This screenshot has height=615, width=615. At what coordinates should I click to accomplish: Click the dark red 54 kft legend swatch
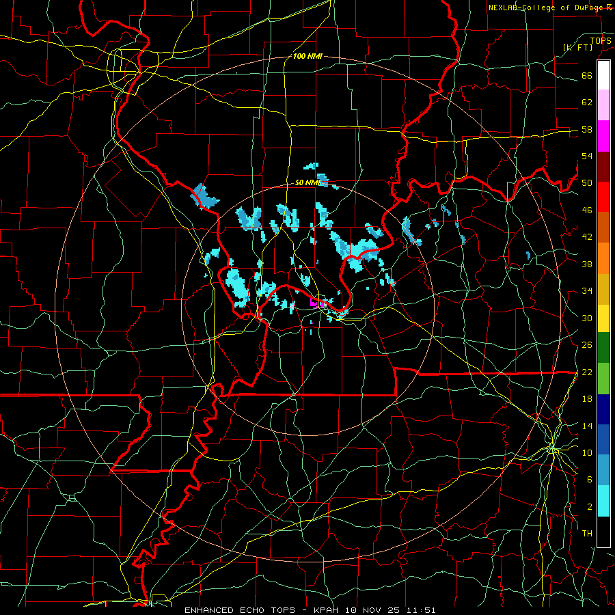(603, 167)
